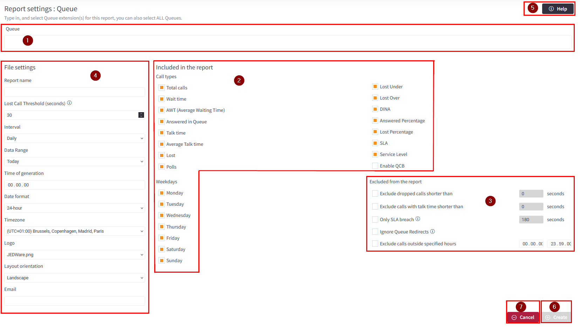Open the Layout orientation dropdown
Screen dimensions: 580x327
[75, 278]
